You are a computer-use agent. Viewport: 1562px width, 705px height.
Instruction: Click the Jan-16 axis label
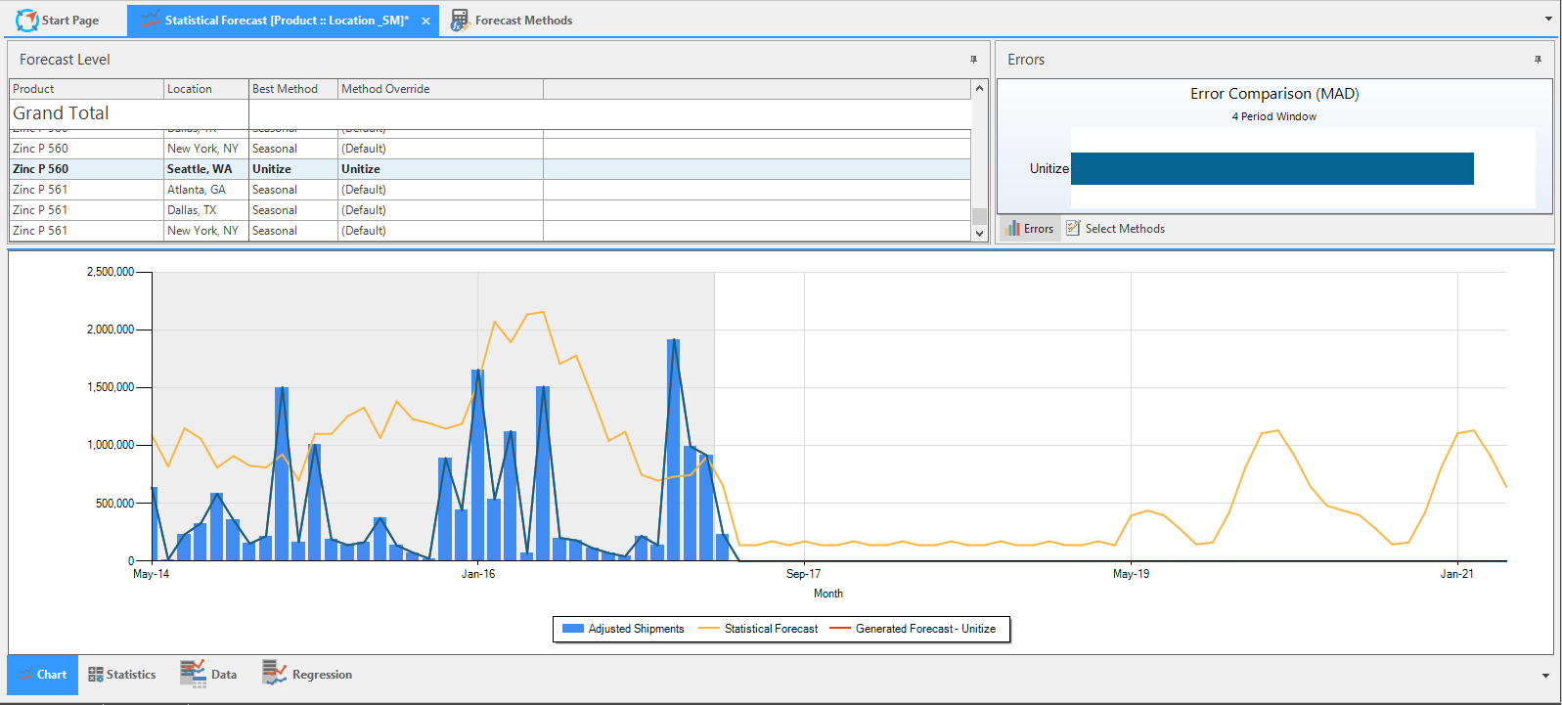click(478, 574)
